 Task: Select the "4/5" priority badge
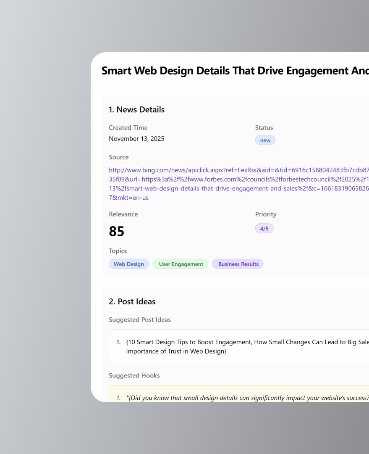point(264,228)
